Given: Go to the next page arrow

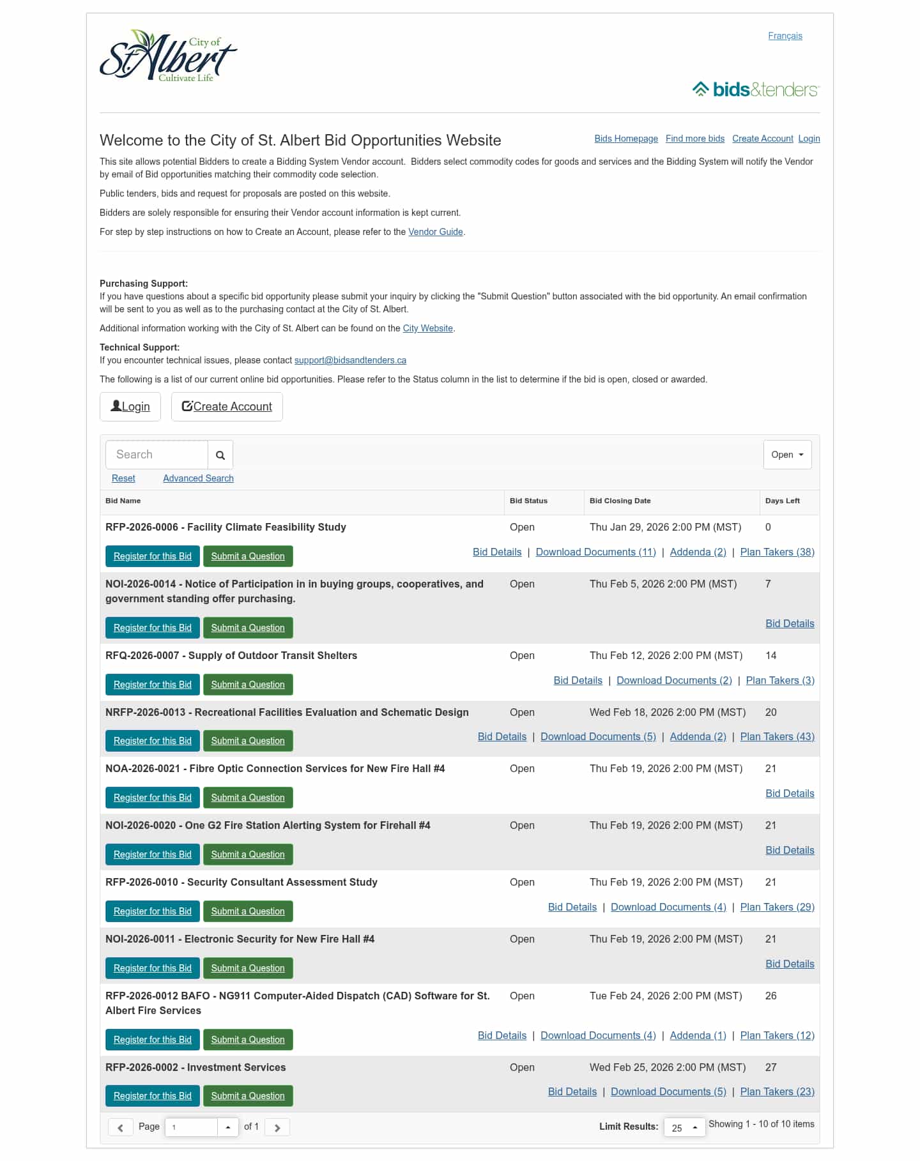Looking at the screenshot, I should (x=277, y=1127).
